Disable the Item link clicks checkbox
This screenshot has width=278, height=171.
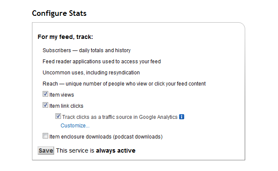coord(45,105)
